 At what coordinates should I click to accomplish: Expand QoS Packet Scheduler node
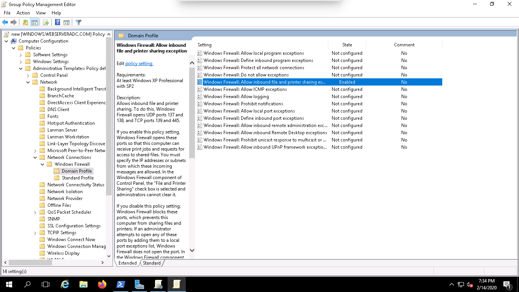tap(35, 212)
